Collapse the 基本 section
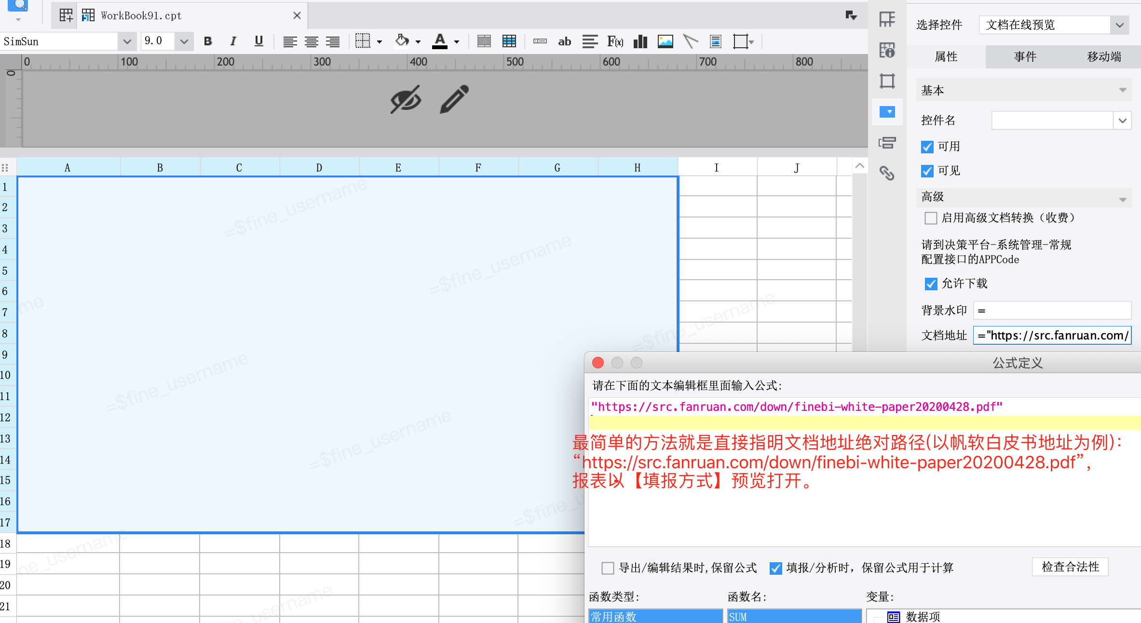 (x=1123, y=90)
